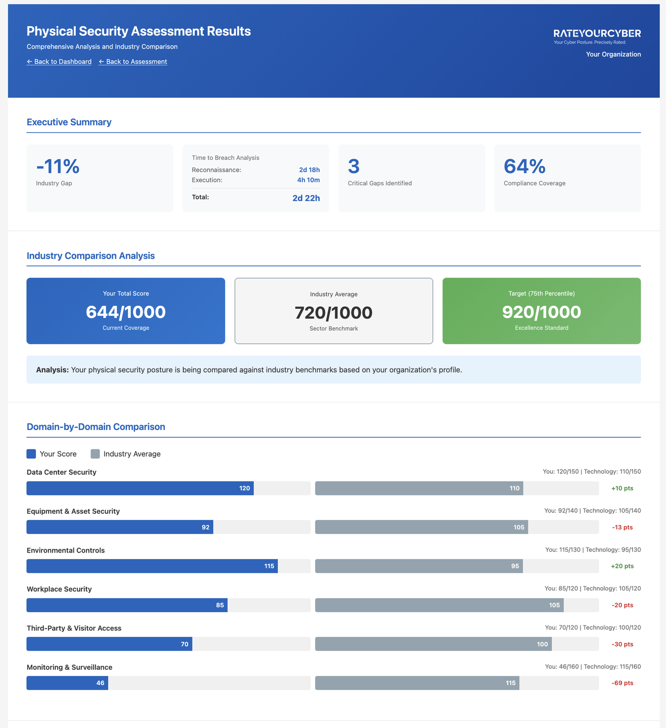Select the Your Total Score 644/1000 card
This screenshot has height=728, width=666.
125,311
